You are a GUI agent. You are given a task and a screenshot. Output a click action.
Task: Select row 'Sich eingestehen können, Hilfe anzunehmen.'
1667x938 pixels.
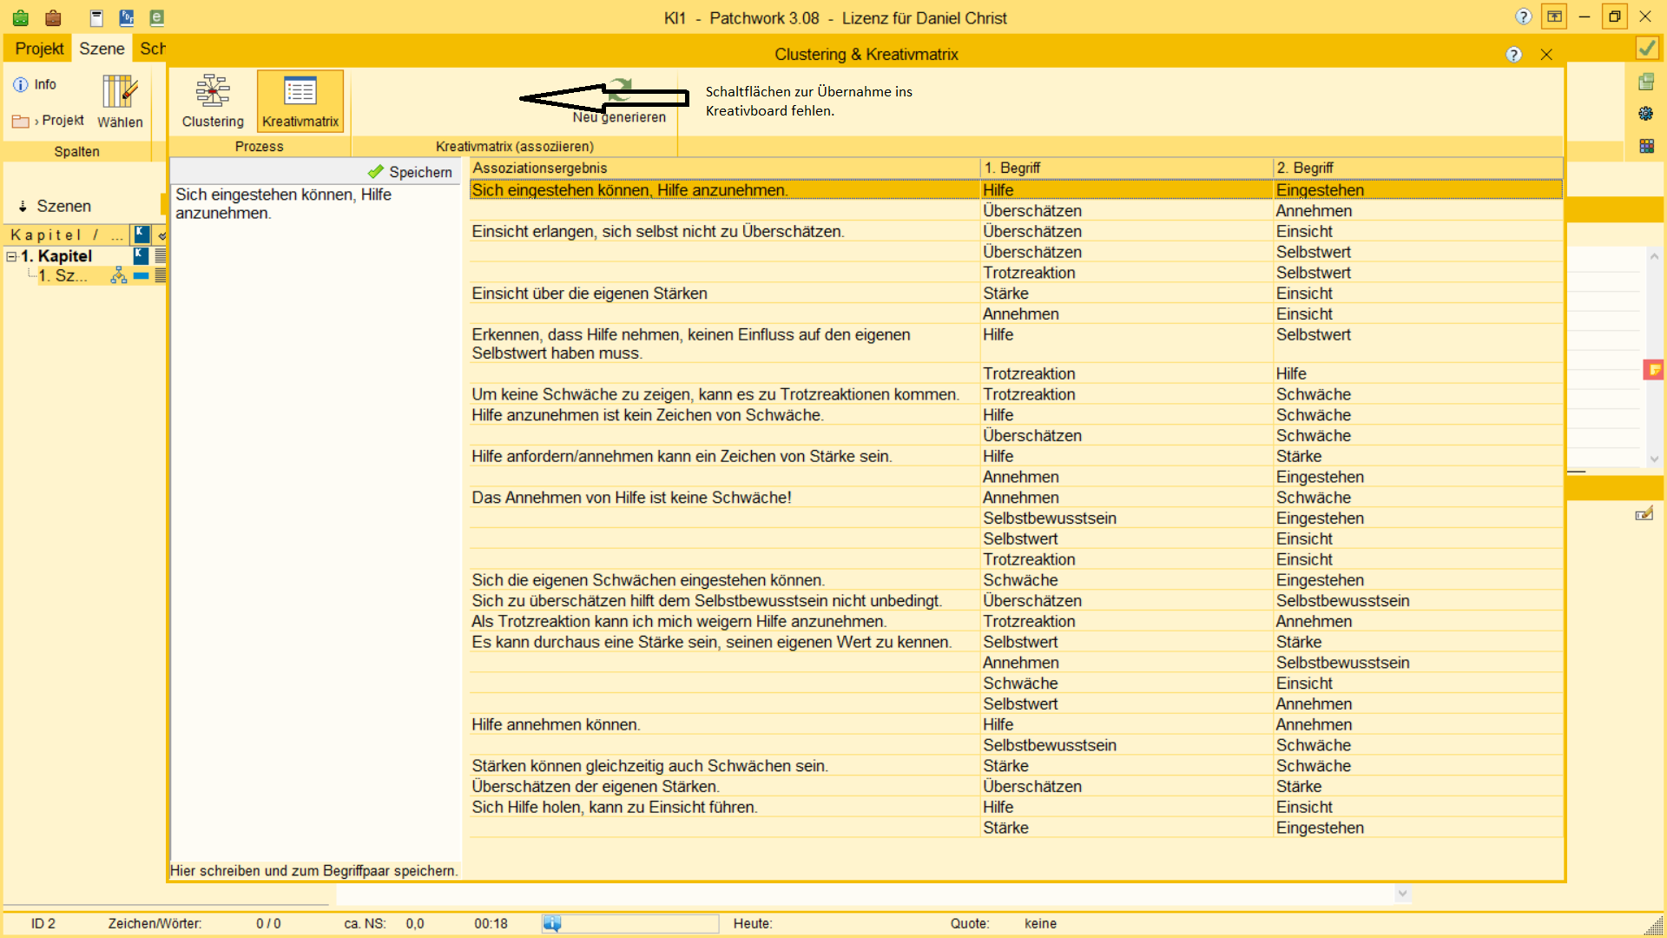[1016, 190]
